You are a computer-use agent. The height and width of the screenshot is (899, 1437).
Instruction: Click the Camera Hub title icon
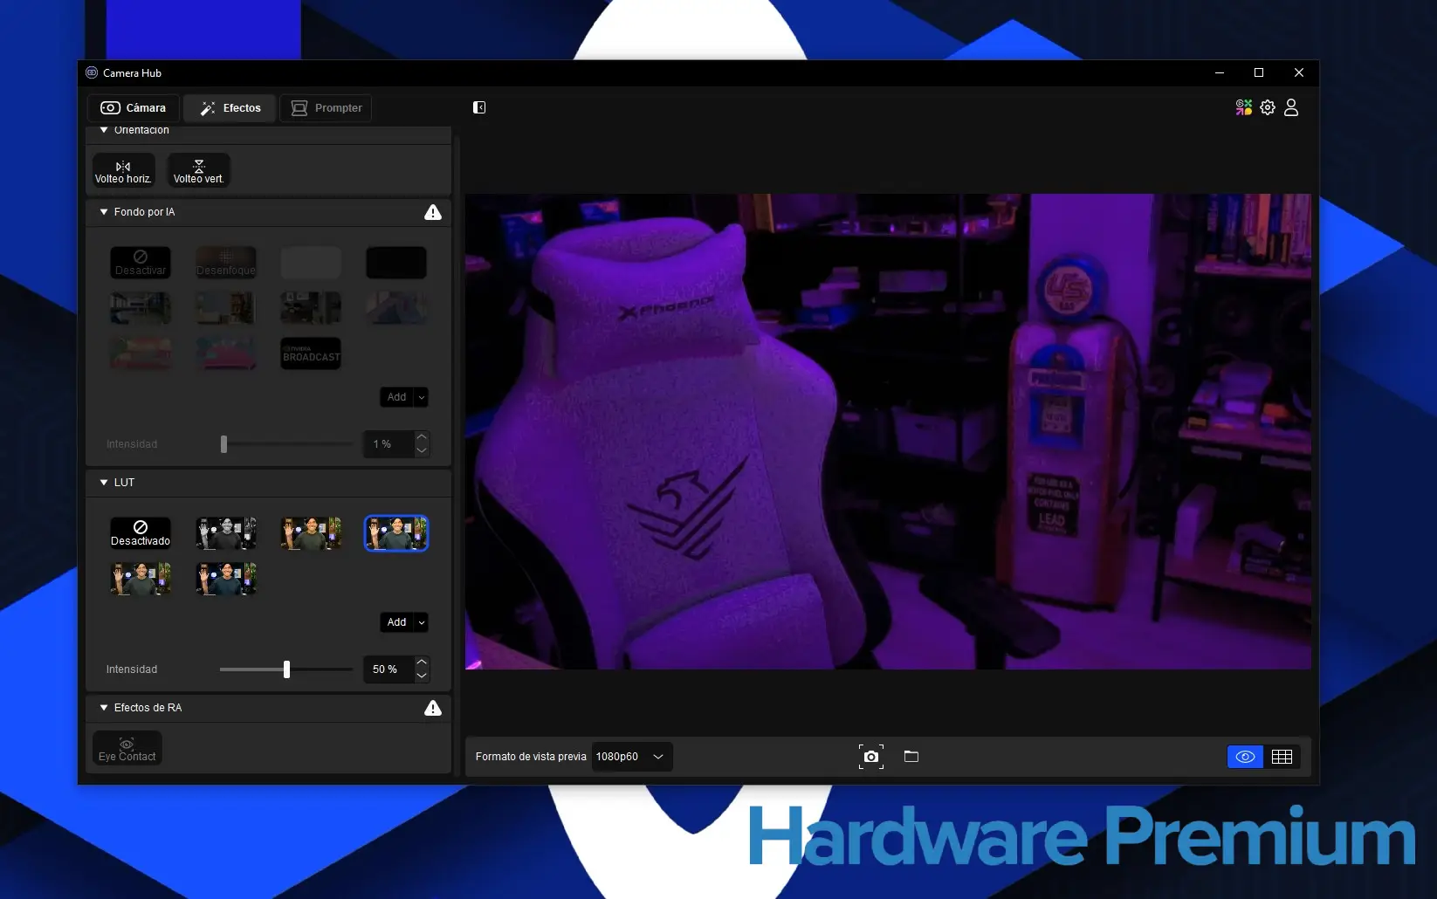tap(92, 72)
